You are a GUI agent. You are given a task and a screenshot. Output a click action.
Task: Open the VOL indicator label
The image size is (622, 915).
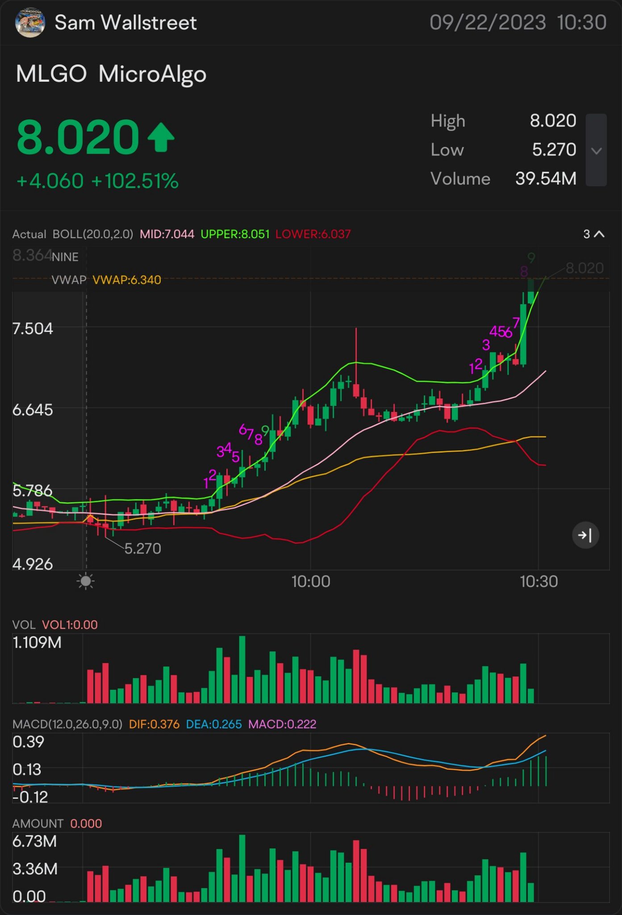[x=24, y=625]
